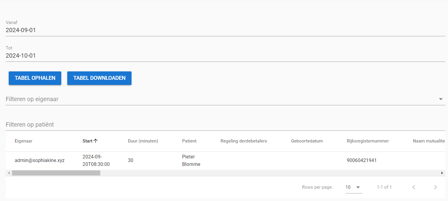Click the Start column sort arrow

(x=95, y=141)
